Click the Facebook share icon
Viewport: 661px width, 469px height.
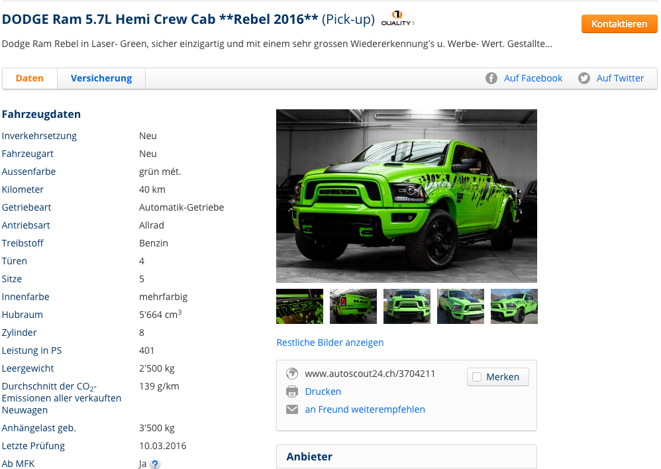pyautogui.click(x=491, y=78)
